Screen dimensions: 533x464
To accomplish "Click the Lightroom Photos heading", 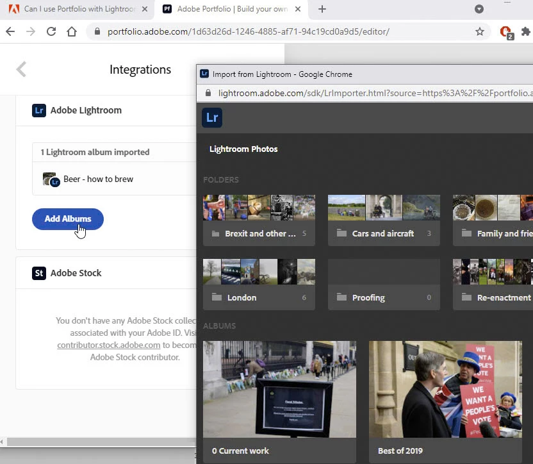I will coord(243,149).
